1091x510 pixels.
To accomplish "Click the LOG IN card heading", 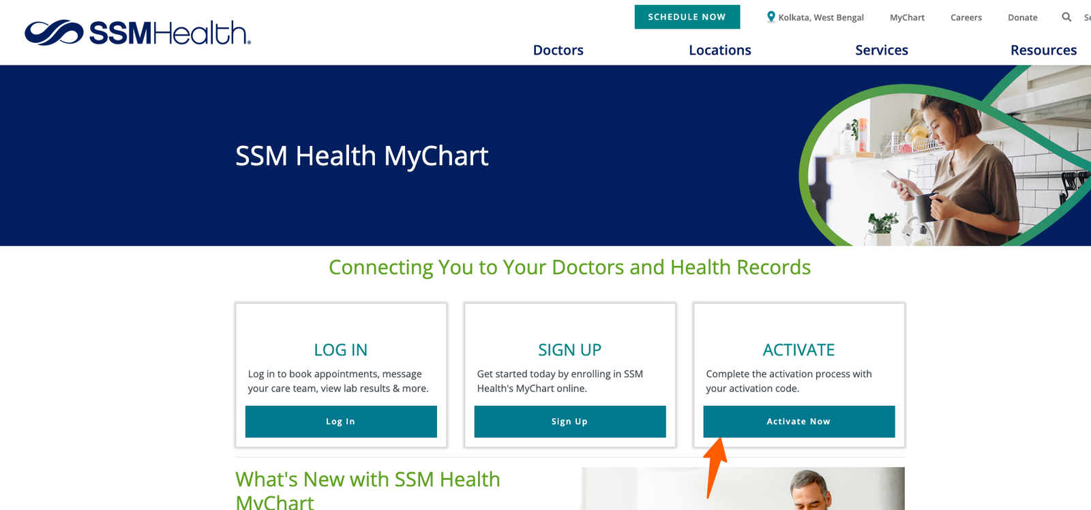I will pos(340,350).
